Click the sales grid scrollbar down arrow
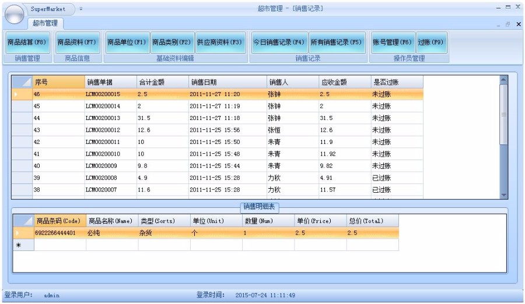This screenshot has width=525, height=304. pos(503,195)
